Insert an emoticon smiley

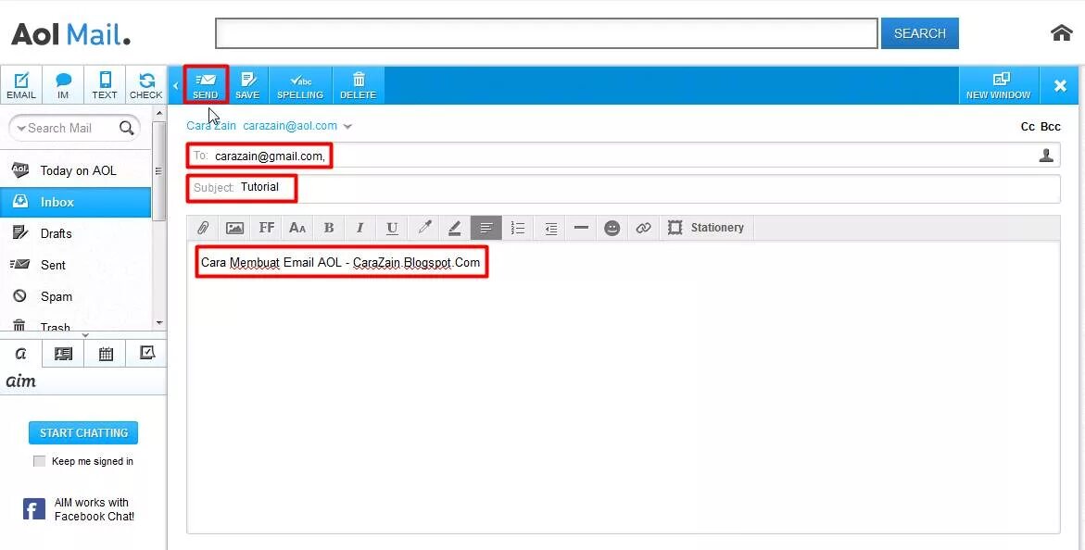[612, 228]
